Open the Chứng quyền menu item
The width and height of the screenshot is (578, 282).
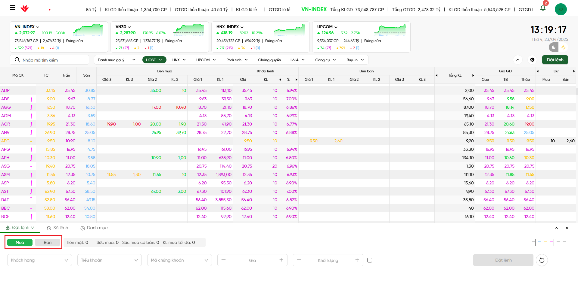[269, 60]
